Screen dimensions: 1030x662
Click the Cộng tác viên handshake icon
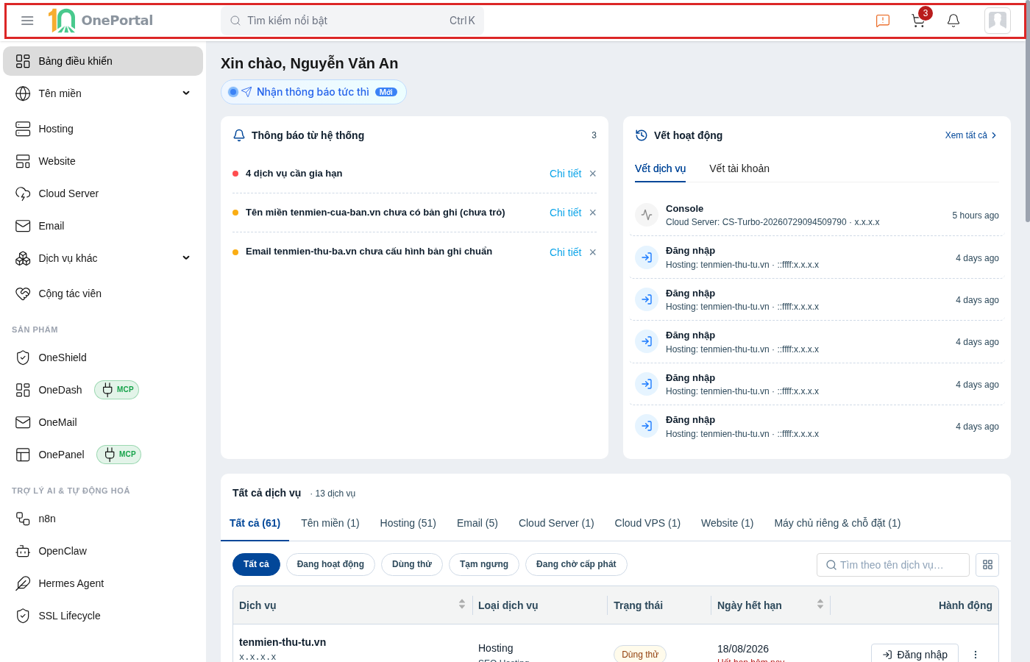point(23,293)
